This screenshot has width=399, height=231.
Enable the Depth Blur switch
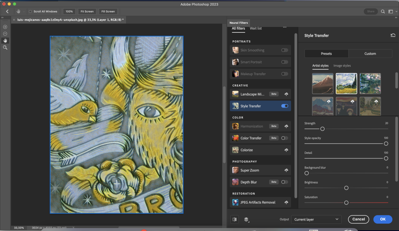pyautogui.click(x=284, y=182)
